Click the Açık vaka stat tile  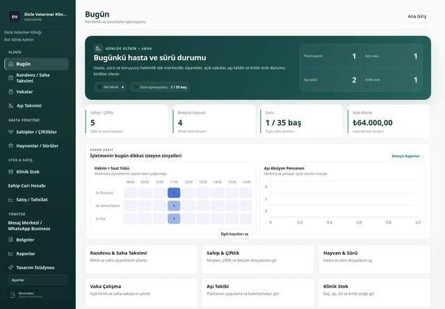pos(391,56)
